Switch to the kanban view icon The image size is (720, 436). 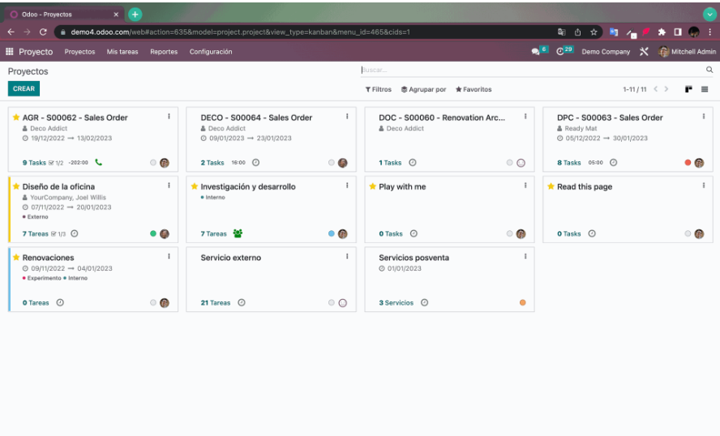tap(688, 89)
